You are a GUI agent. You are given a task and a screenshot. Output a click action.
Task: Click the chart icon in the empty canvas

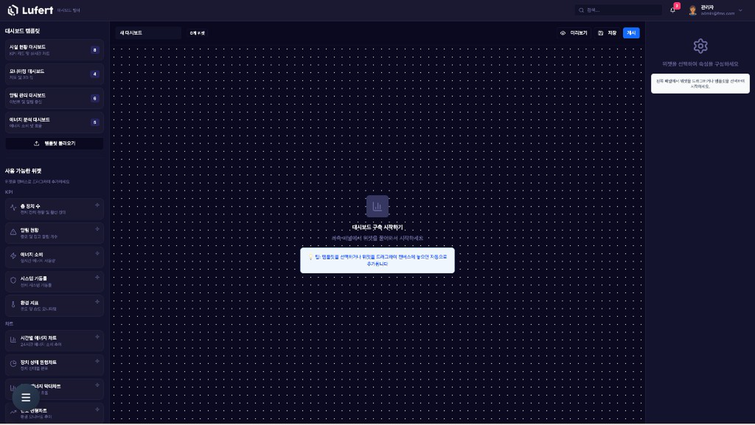tap(377, 206)
